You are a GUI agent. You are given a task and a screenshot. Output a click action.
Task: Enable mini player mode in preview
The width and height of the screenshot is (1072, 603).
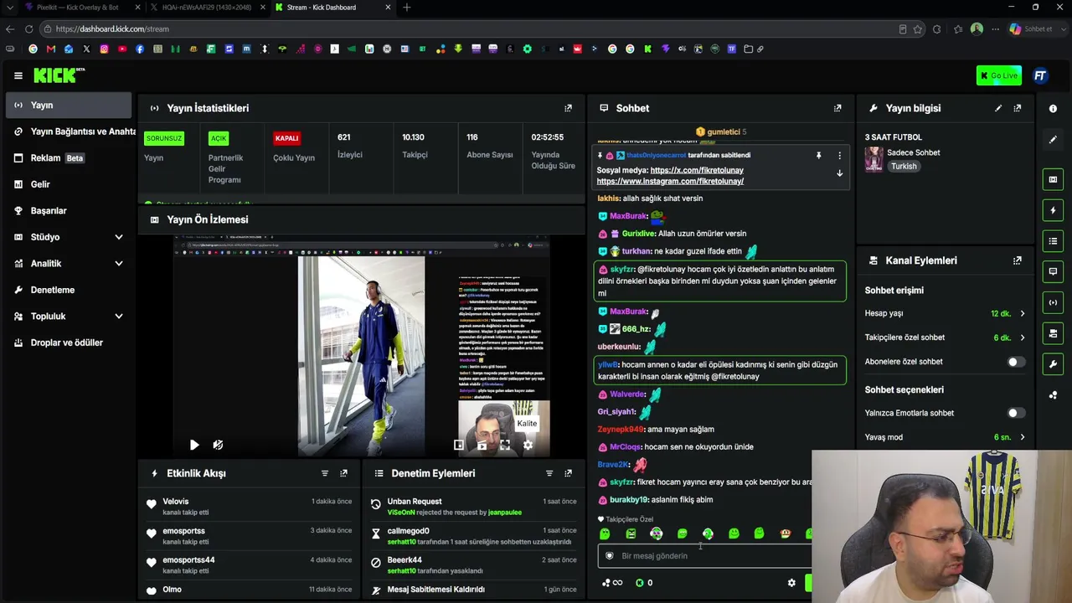point(458,445)
